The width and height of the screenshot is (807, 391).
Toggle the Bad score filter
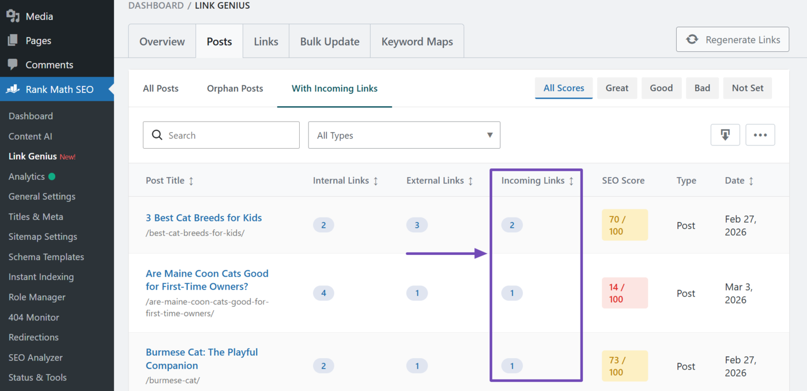pos(702,88)
